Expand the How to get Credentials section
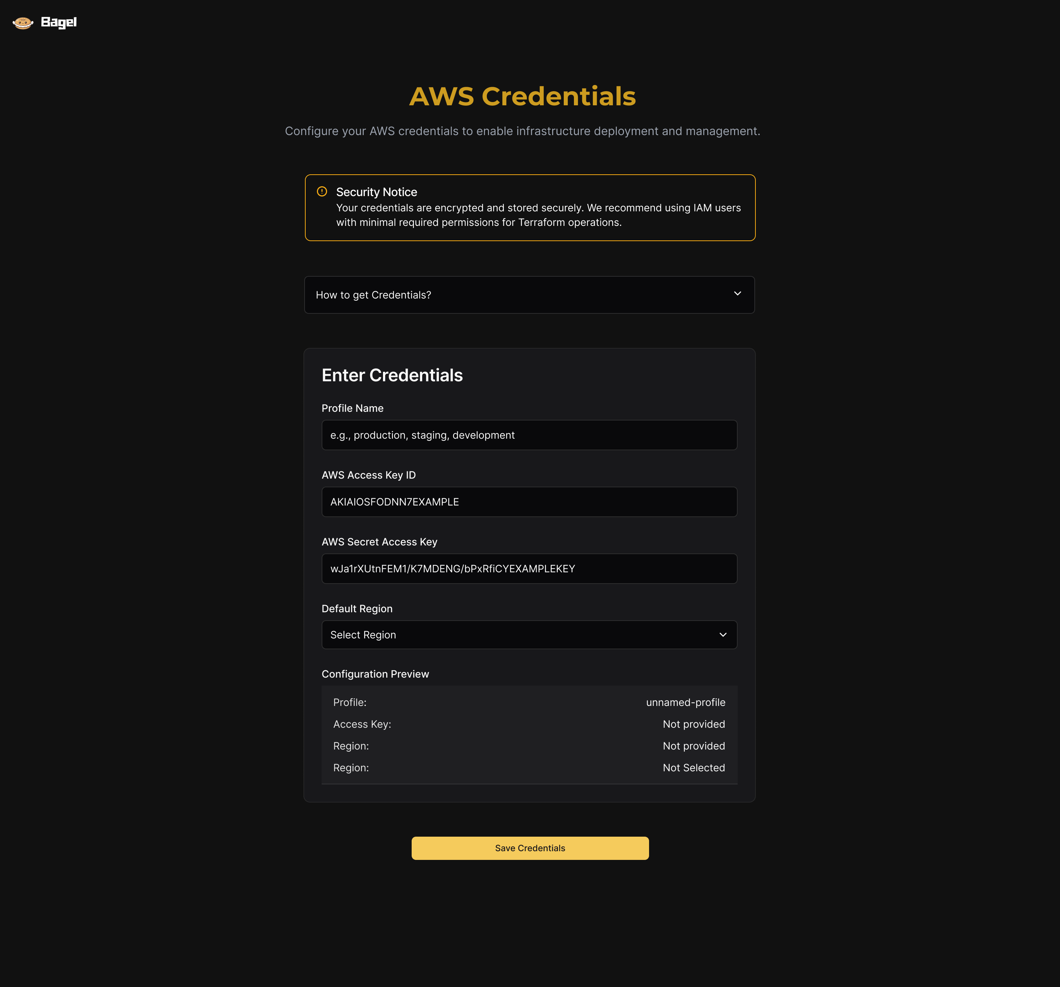Screen dimensions: 1060x987 530,295
